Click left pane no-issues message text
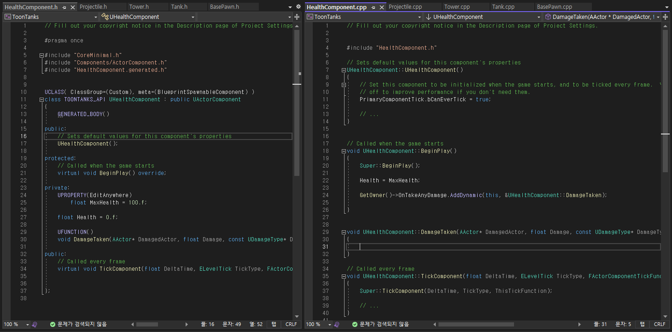672x332 pixels. click(82, 324)
